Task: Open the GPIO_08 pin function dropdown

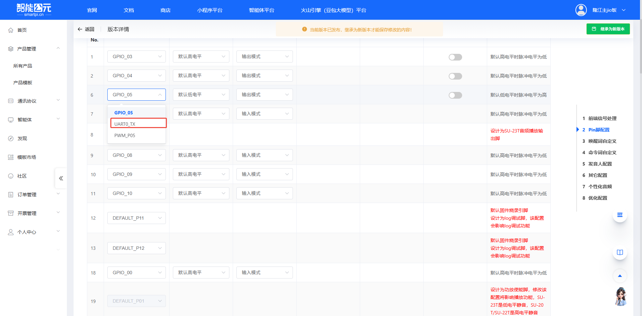Action: click(136, 155)
